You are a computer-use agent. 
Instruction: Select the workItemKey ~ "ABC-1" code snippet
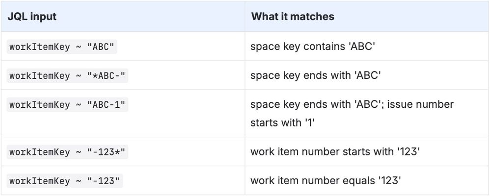(67, 104)
